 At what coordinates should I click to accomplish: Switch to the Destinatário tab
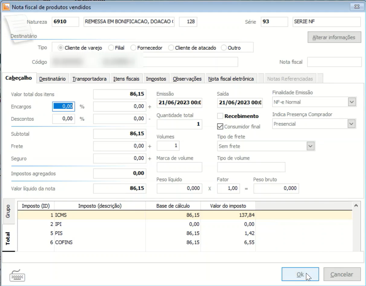pos(52,79)
